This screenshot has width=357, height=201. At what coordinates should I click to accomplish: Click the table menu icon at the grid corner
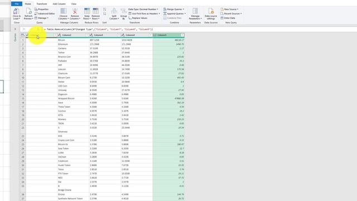click(x=22, y=35)
